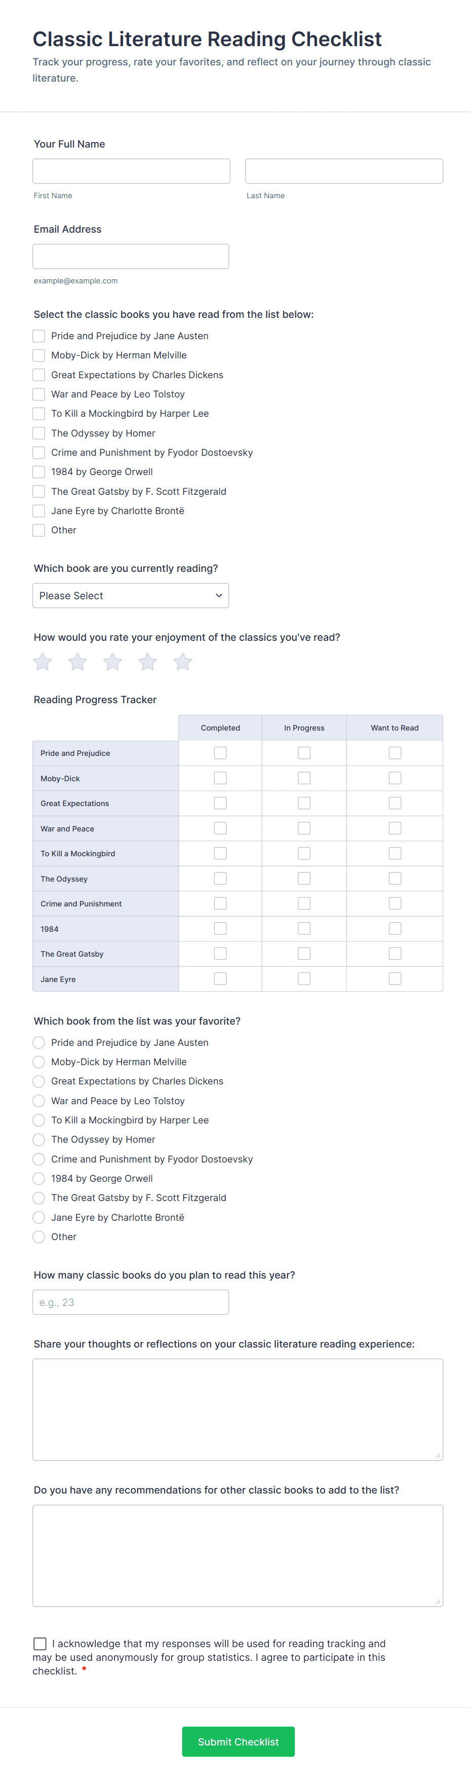This screenshot has width=471, height=1782.
Task: Pick Other as your favorite book
Action: click(x=38, y=1237)
